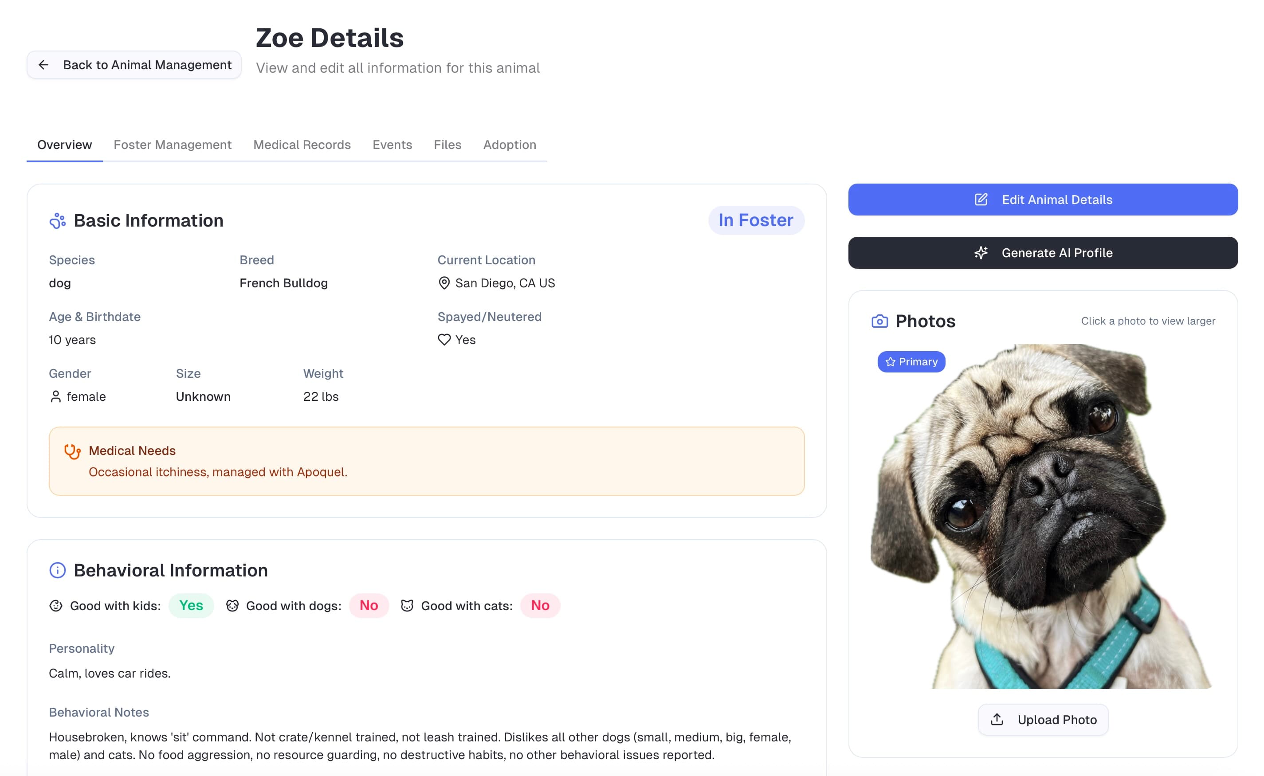Go to the Adoption tab
Image resolution: width=1264 pixels, height=776 pixels.
click(509, 145)
